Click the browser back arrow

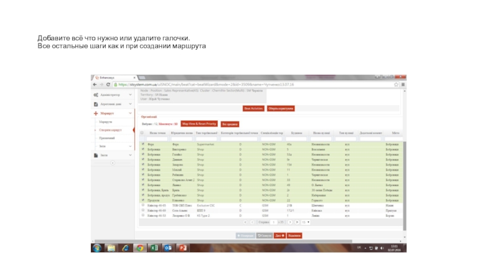[x=95, y=85]
